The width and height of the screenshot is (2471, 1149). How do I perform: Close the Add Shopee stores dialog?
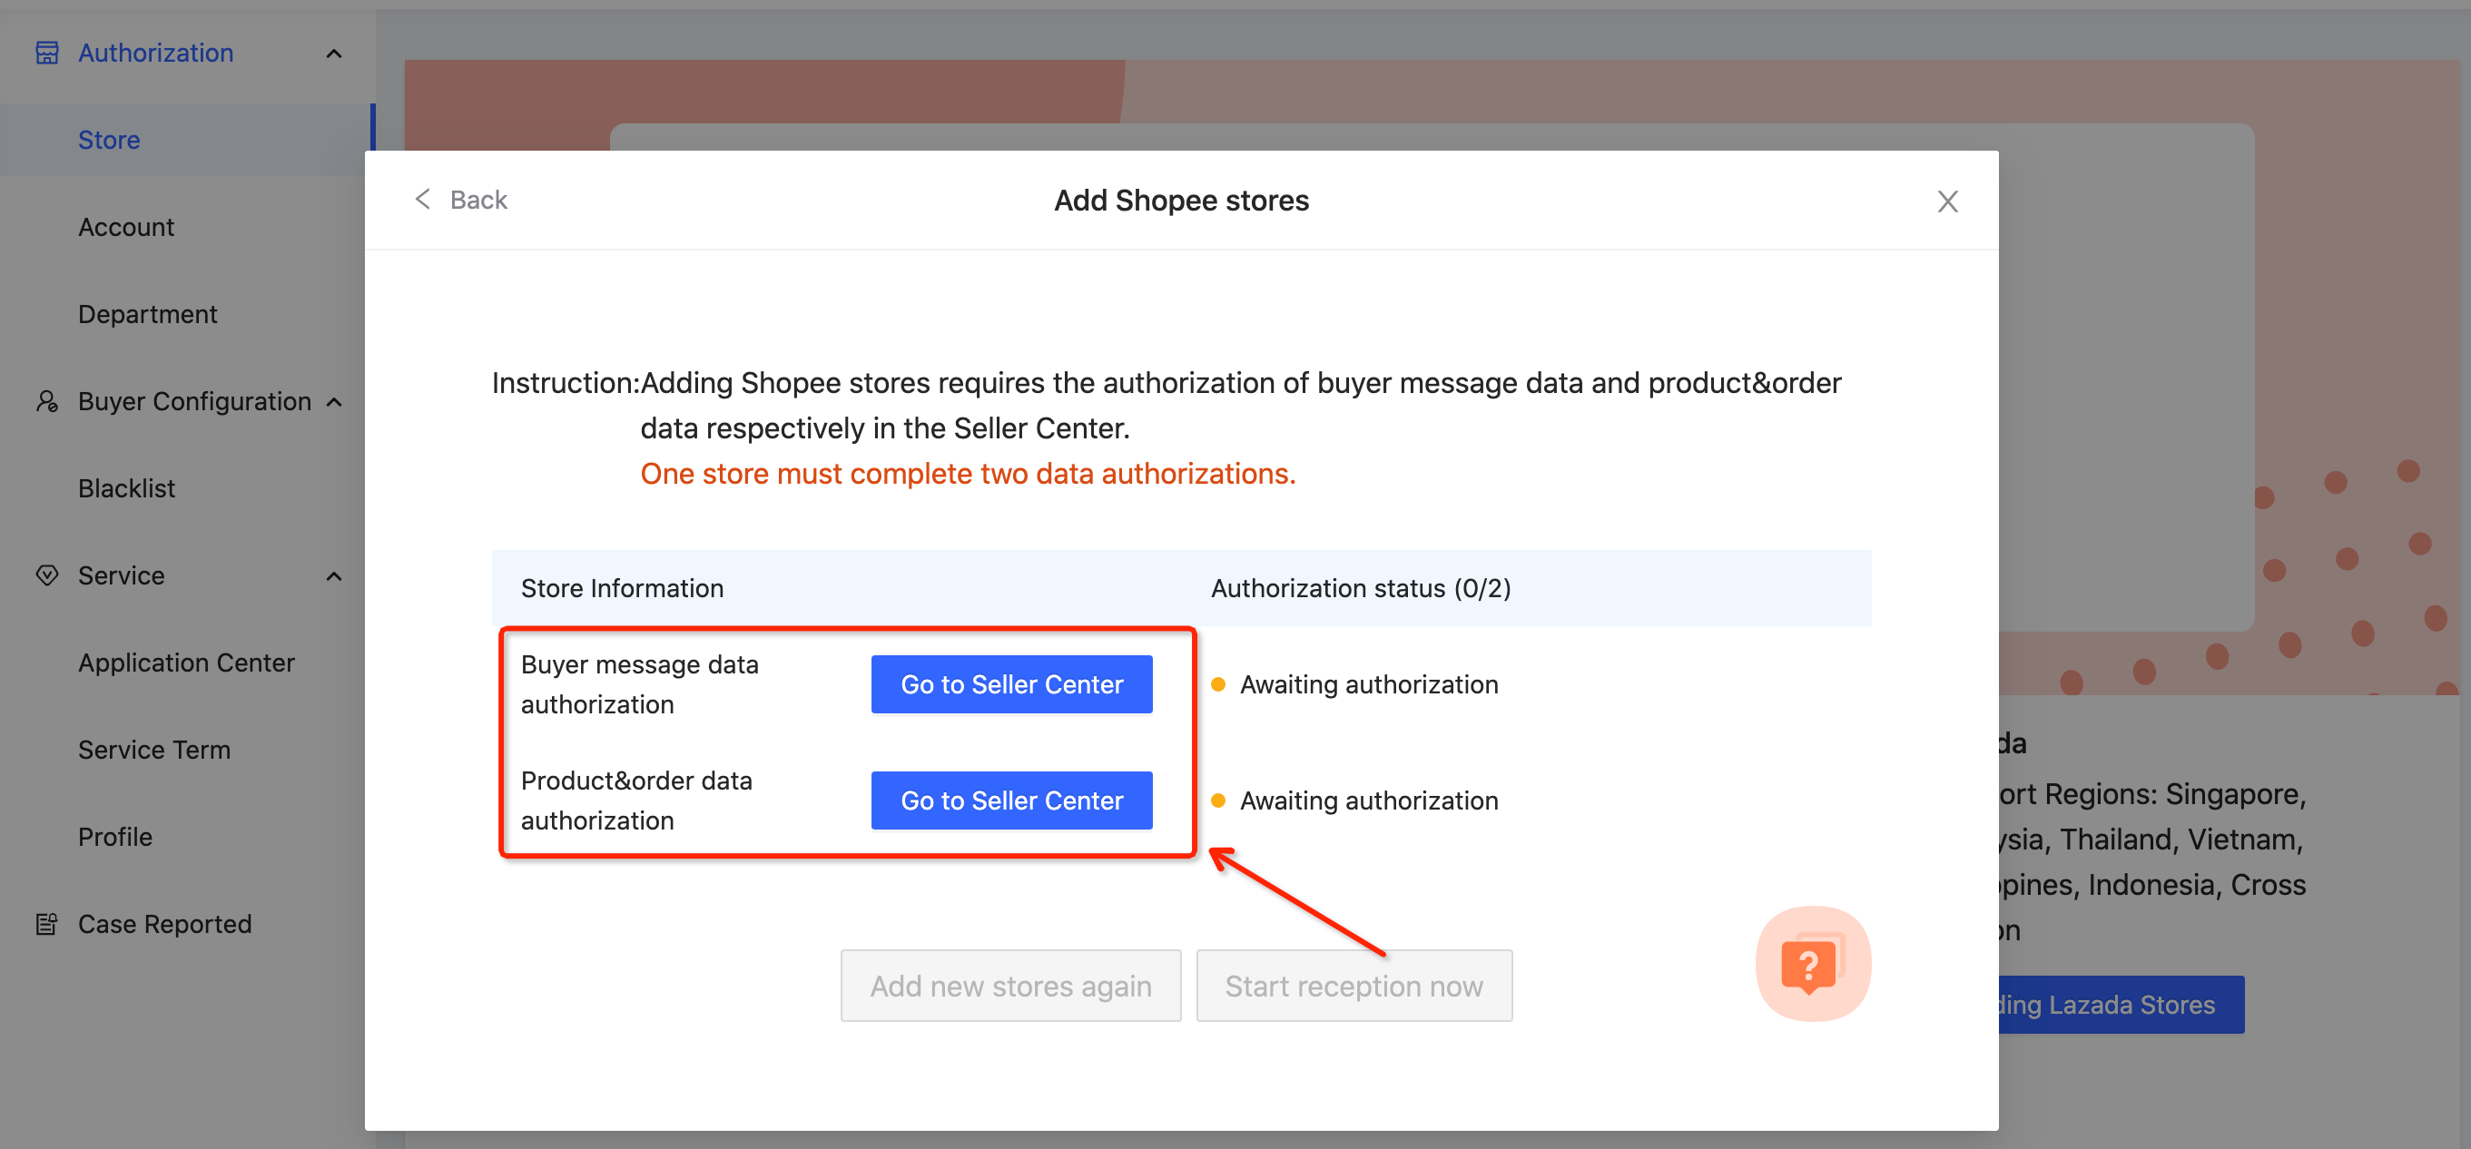pyautogui.click(x=1947, y=201)
